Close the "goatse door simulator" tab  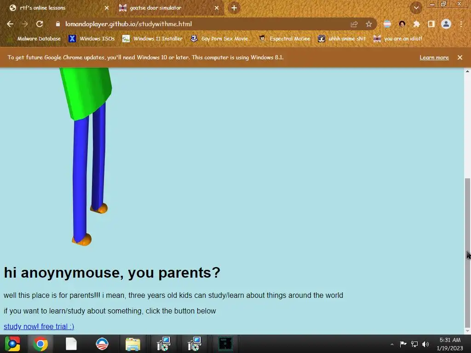pos(217,8)
